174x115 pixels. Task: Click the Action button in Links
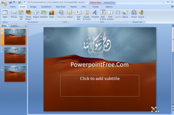(x=70, y=14)
